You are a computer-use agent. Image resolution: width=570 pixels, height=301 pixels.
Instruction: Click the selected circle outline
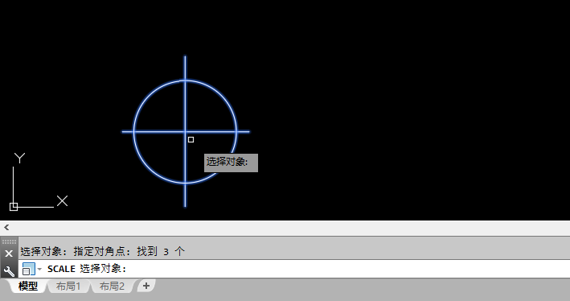click(x=149, y=95)
